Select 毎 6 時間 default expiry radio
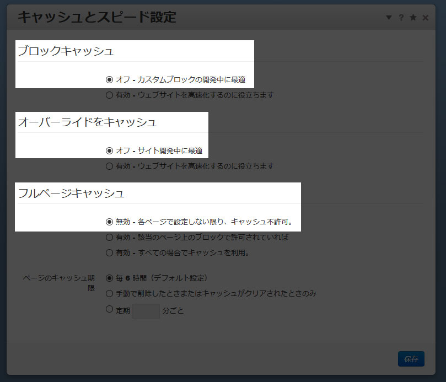Image resolution: width=446 pixels, height=382 pixels. click(109, 278)
